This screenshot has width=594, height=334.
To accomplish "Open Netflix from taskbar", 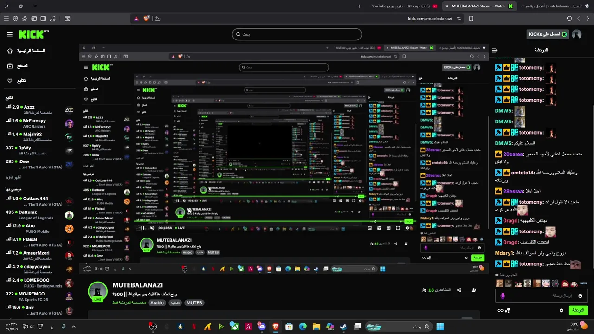I will [x=194, y=327].
